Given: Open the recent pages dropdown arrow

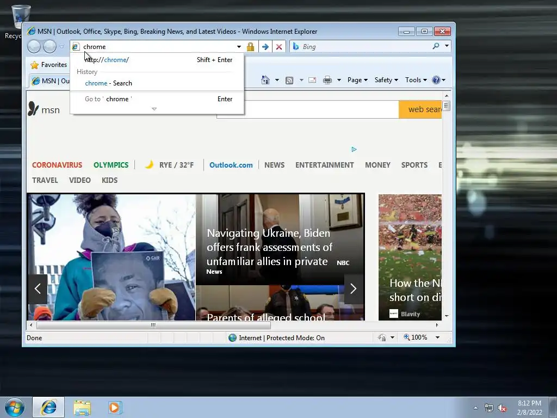Looking at the screenshot, I should click(x=62, y=47).
